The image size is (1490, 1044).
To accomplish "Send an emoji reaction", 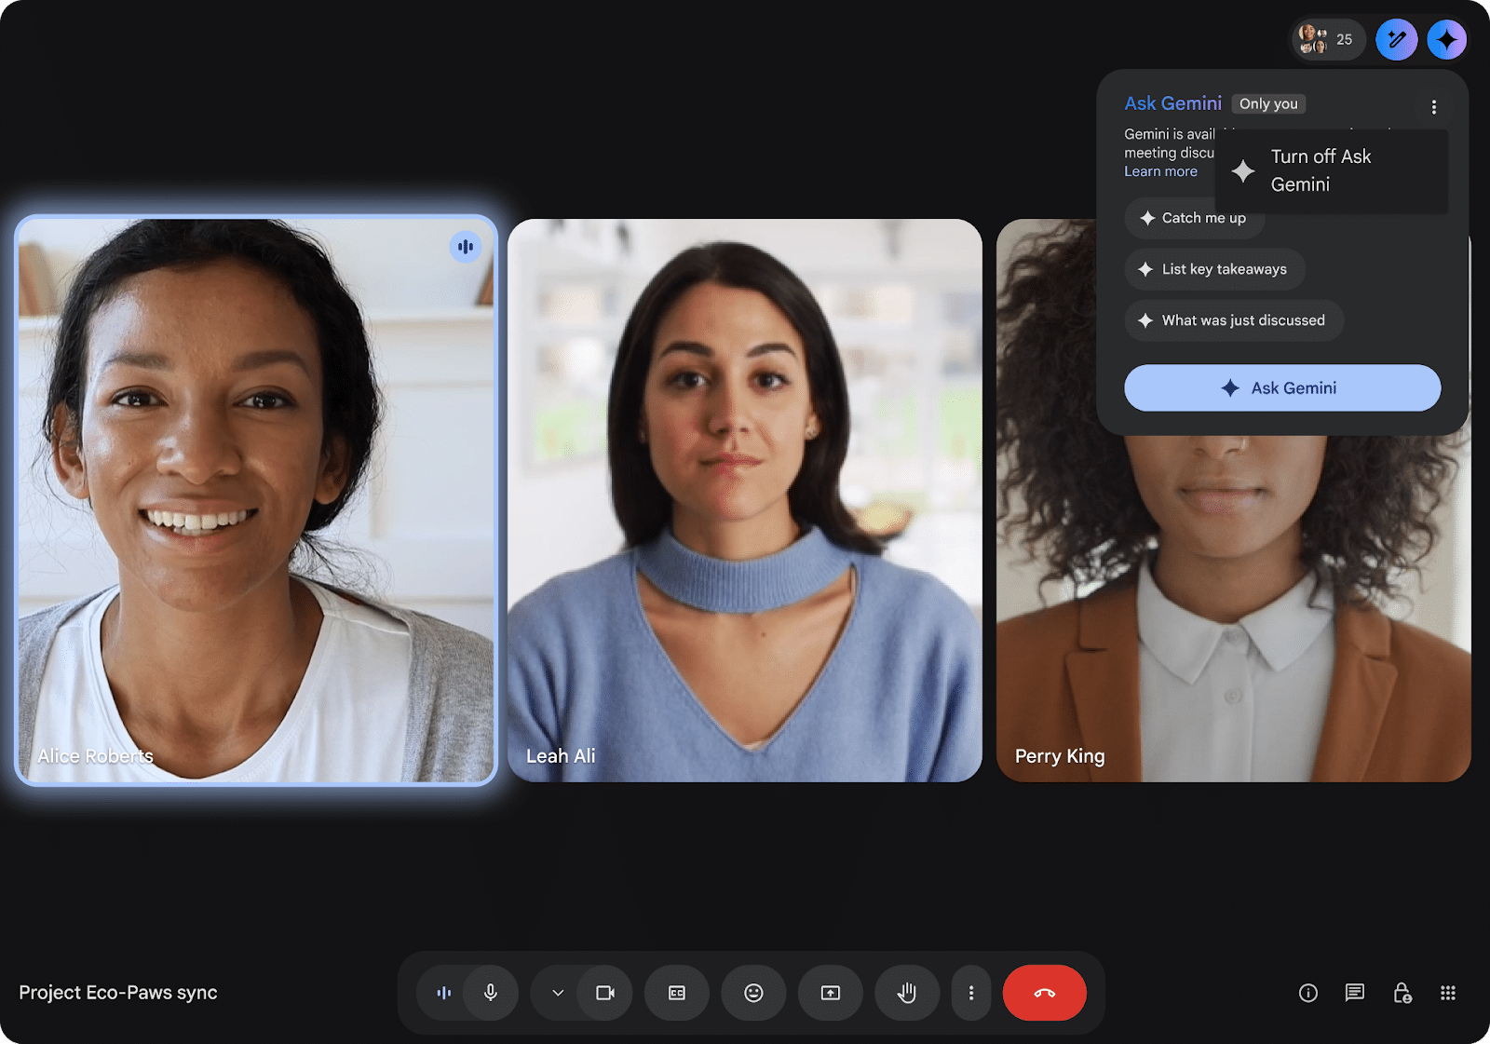I will click(x=753, y=993).
